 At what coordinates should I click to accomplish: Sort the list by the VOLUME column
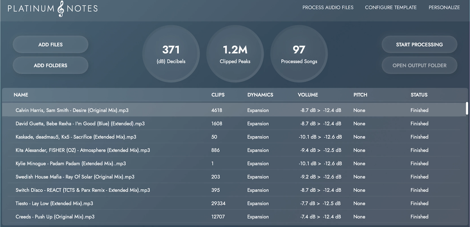[x=308, y=95]
